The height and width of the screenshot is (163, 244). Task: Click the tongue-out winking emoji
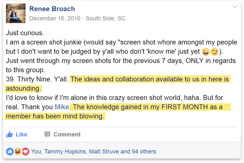point(206,52)
